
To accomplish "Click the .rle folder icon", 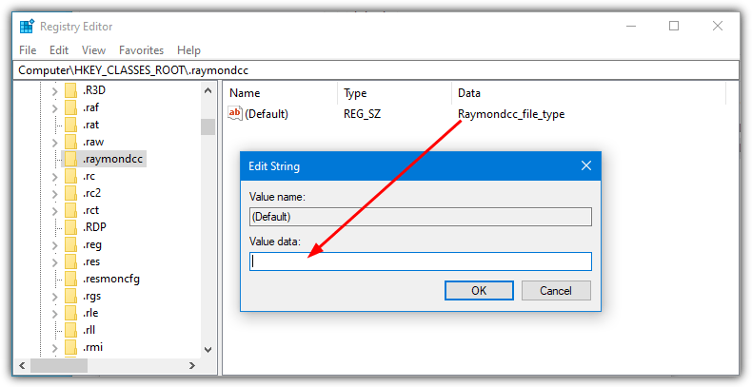I will [x=70, y=313].
